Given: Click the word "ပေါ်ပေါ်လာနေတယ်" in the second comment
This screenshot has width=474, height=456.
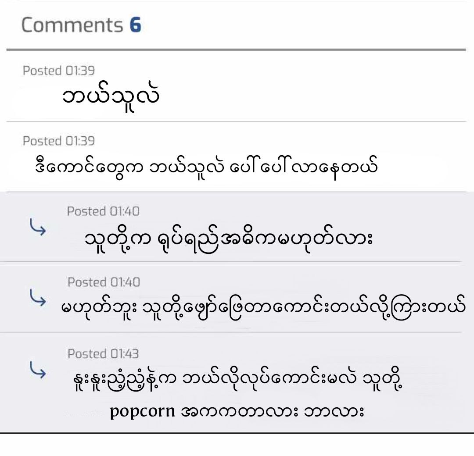Looking at the screenshot, I should point(303,167).
